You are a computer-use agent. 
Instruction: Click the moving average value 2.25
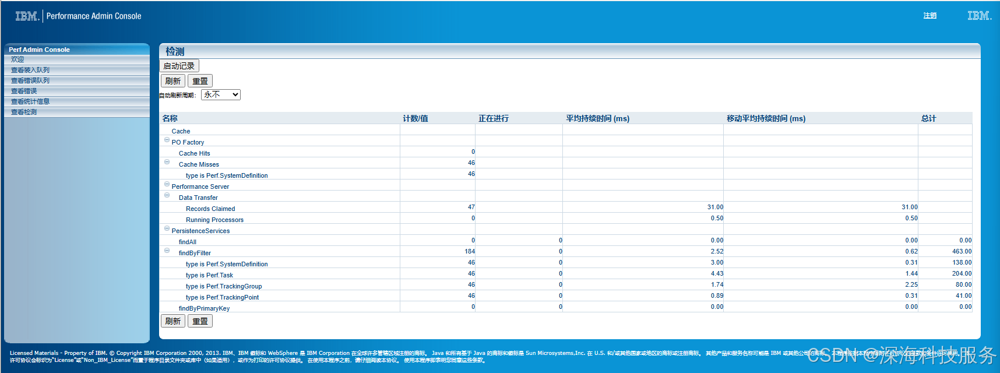click(x=911, y=284)
